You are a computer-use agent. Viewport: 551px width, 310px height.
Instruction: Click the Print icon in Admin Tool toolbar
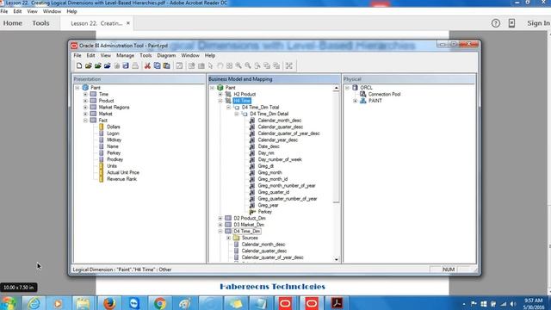coord(135,65)
